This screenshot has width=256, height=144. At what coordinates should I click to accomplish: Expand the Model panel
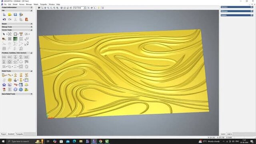tap(31, 24)
